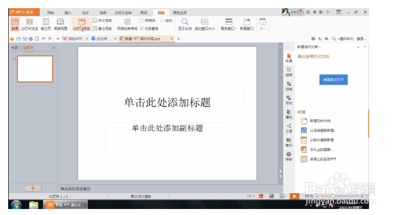Open Notes Master (备注母版)
Viewport: 398px width, 215px height.
102,28
